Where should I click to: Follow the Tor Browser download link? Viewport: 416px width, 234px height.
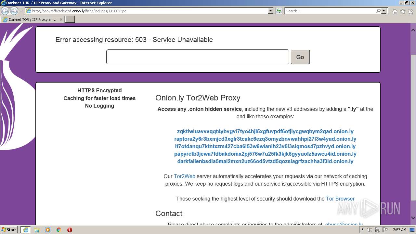340,199
